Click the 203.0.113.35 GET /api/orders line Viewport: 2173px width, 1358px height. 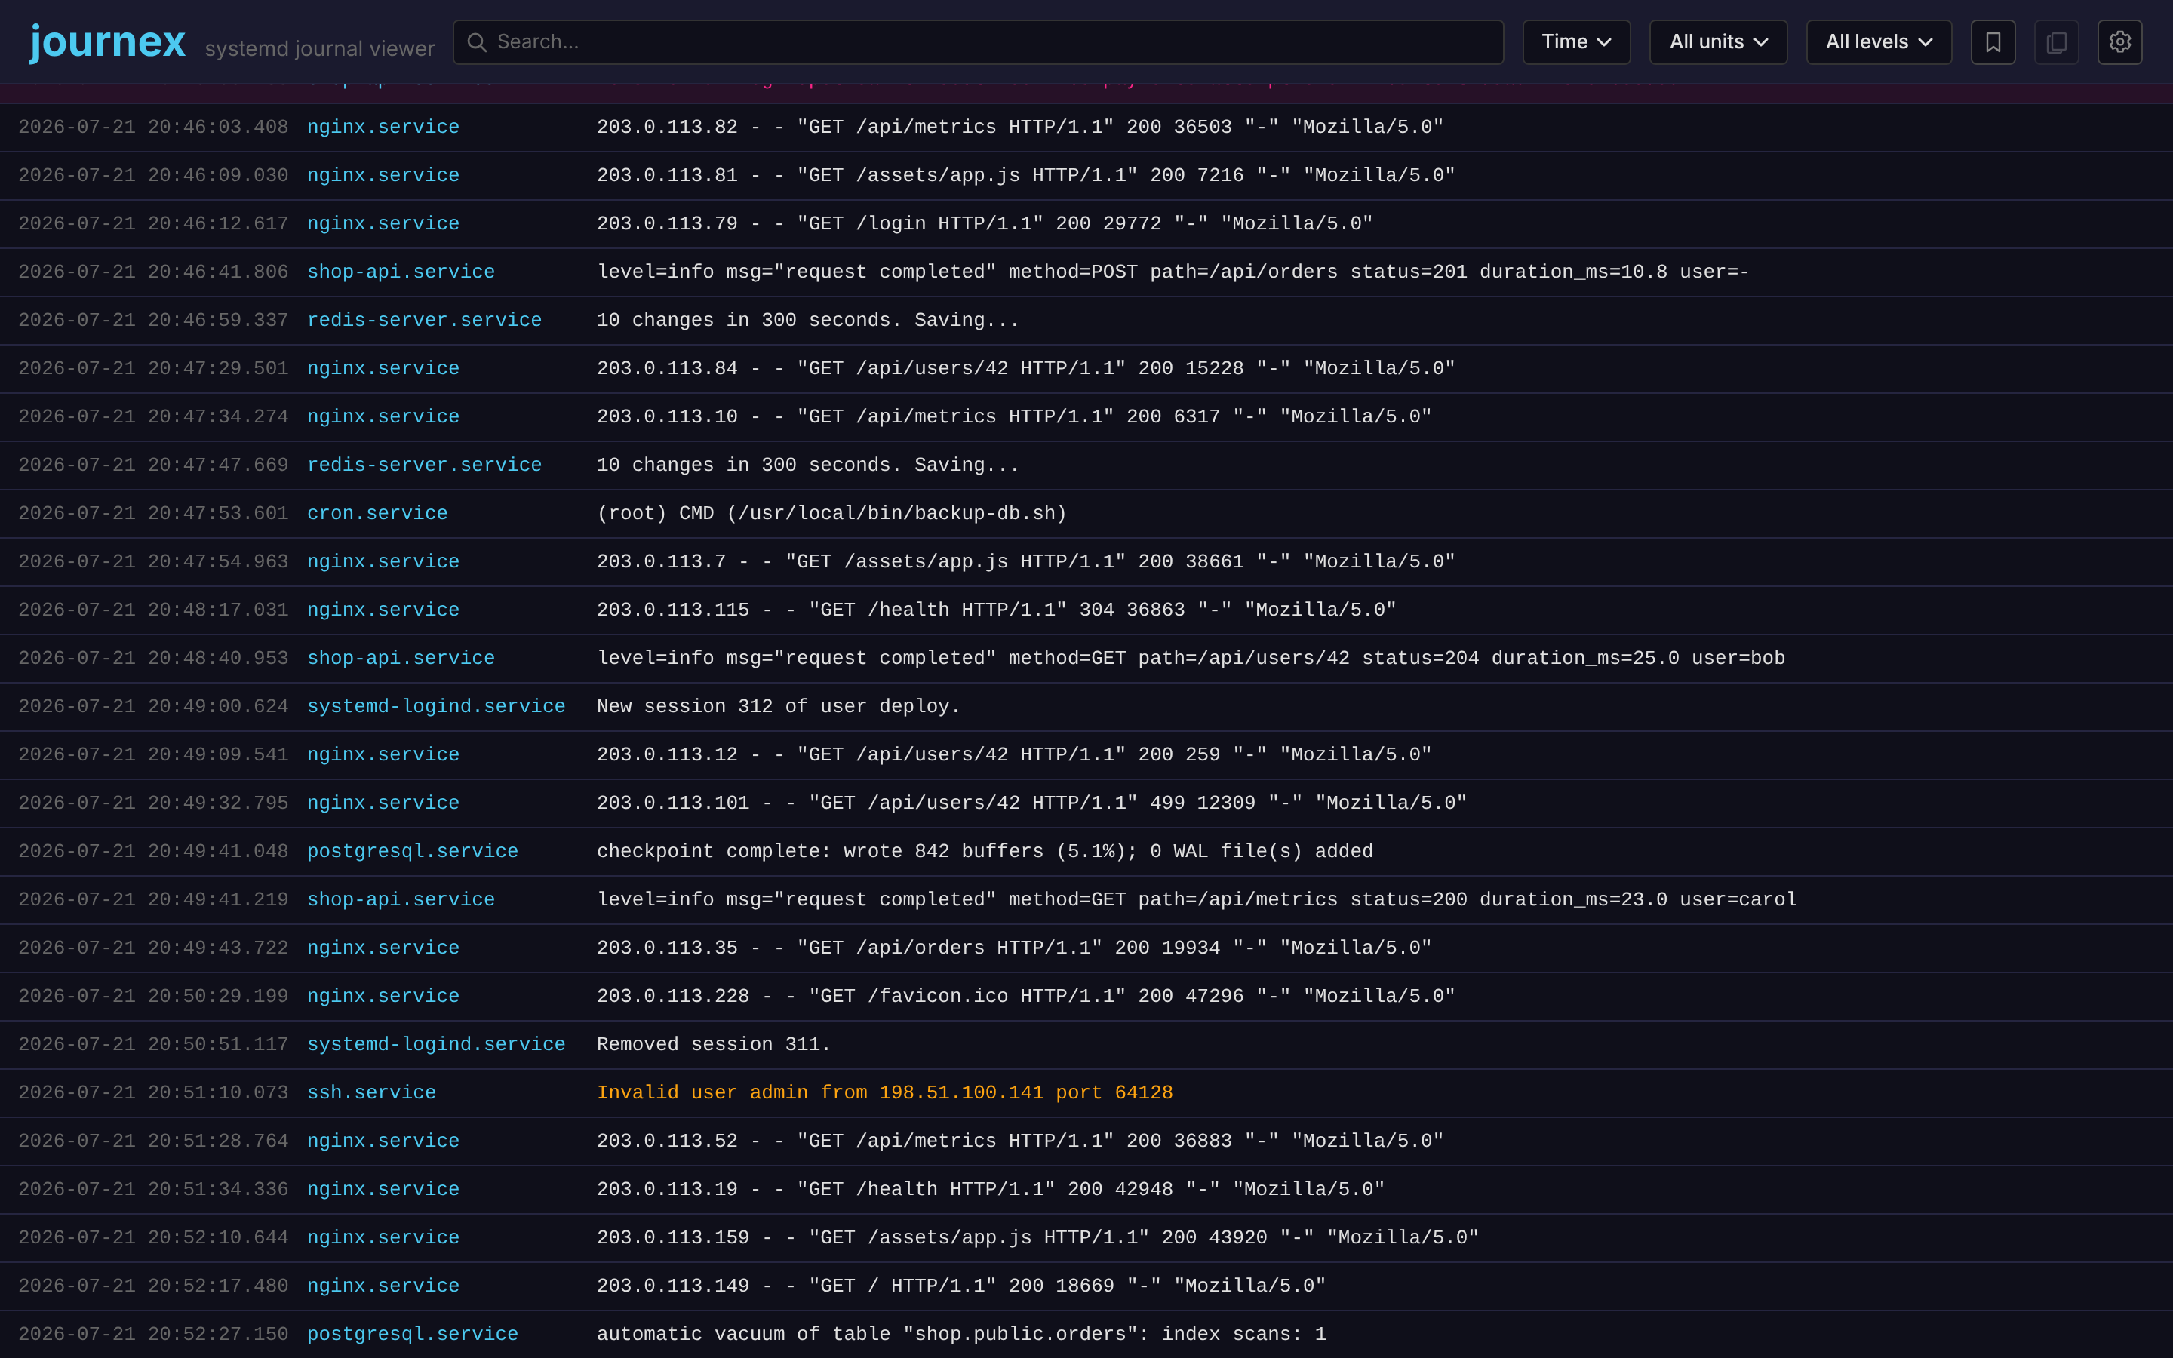[1015, 948]
